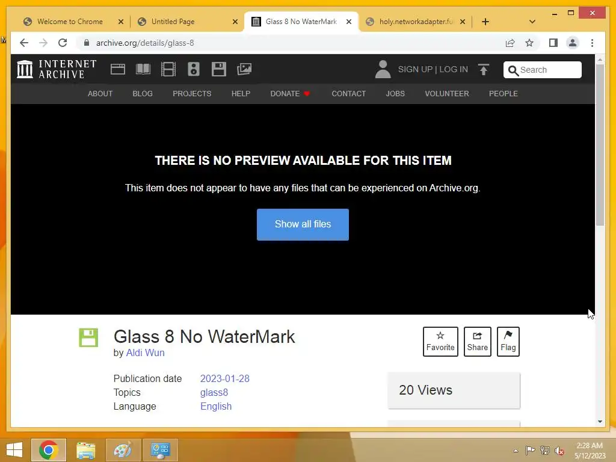Open author Aldi Wun link
Image resolution: width=616 pixels, height=462 pixels.
[146, 353]
